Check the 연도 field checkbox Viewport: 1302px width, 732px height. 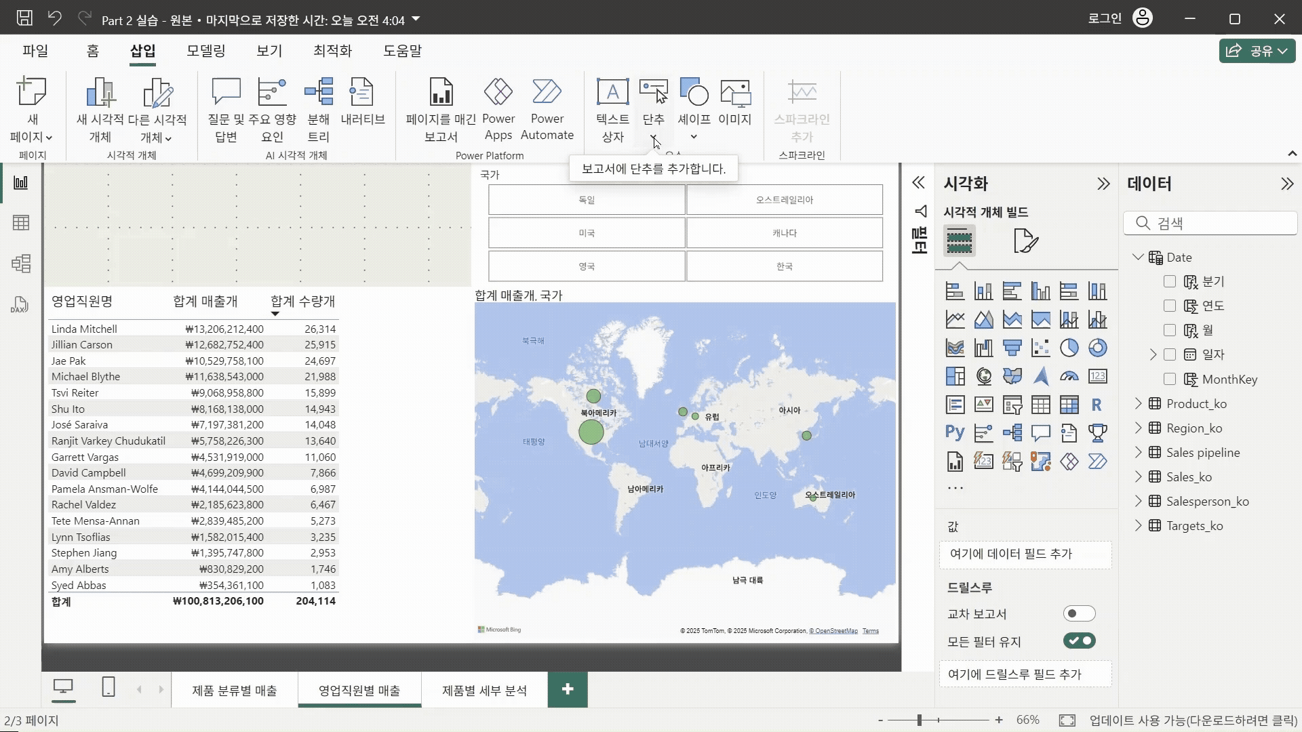pyautogui.click(x=1169, y=306)
